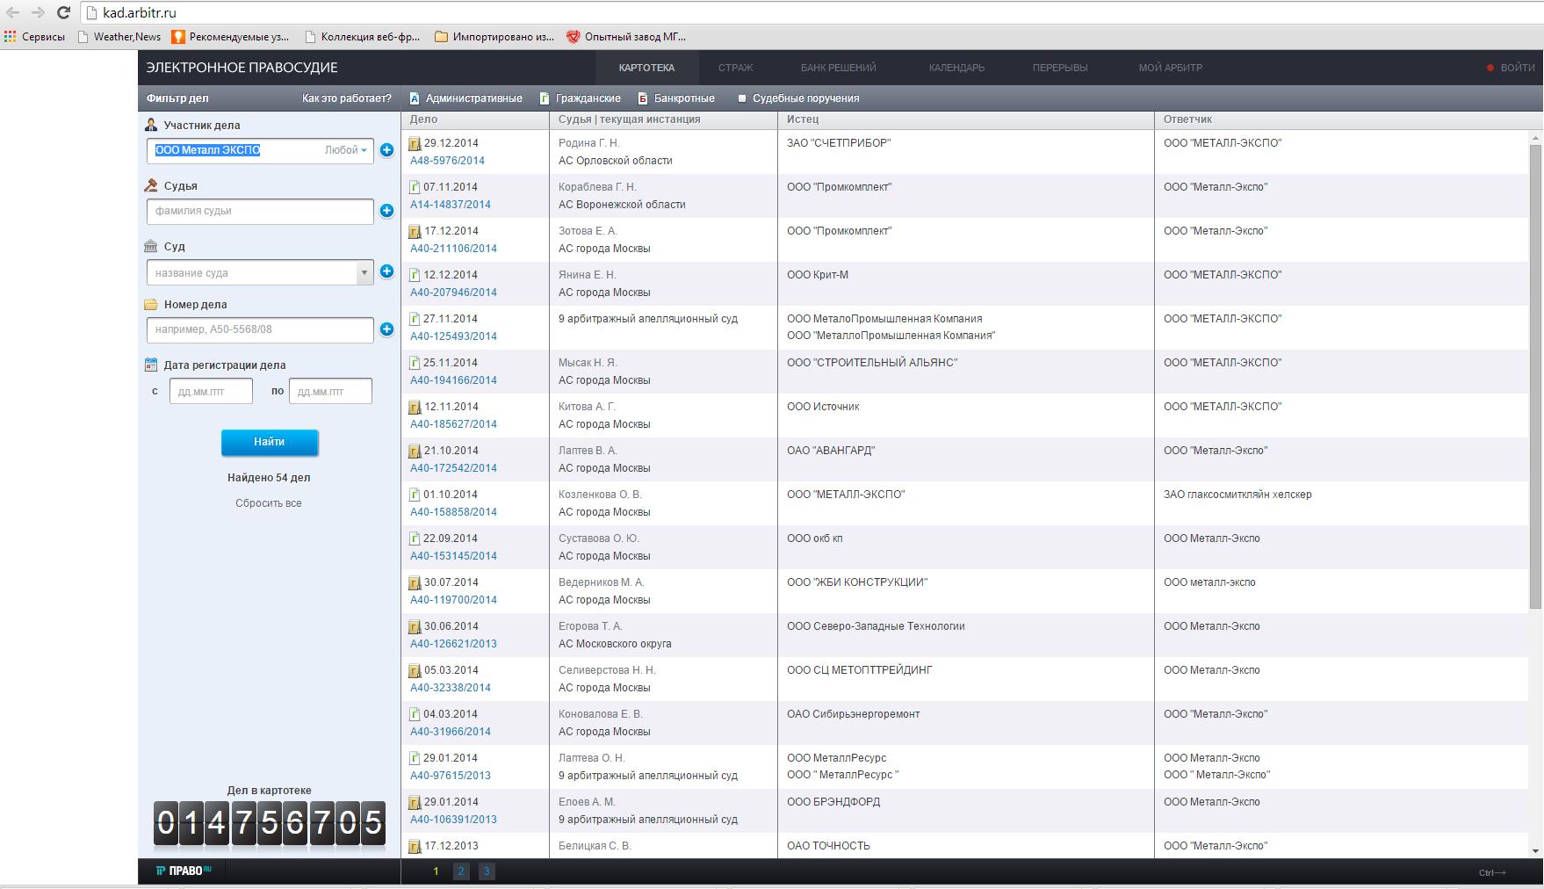Open the Календарь tab

[956, 68]
